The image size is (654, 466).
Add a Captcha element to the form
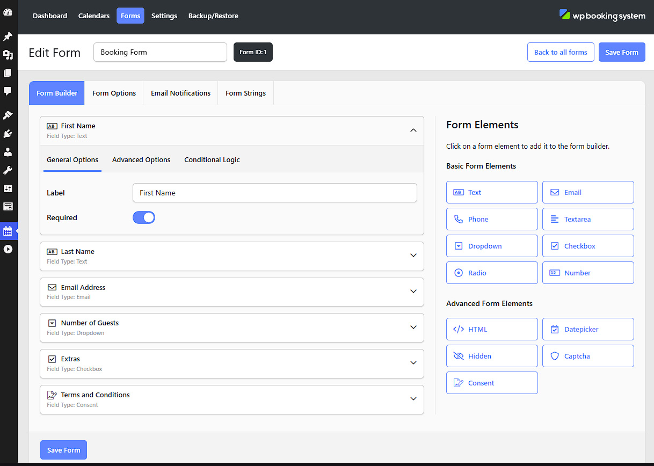click(588, 356)
